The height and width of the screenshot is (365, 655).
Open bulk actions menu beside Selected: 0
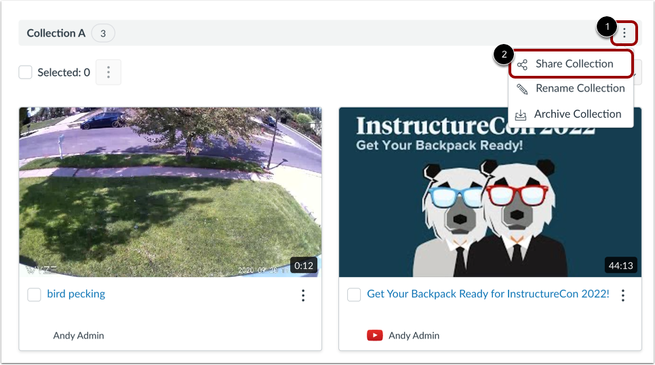click(x=108, y=72)
